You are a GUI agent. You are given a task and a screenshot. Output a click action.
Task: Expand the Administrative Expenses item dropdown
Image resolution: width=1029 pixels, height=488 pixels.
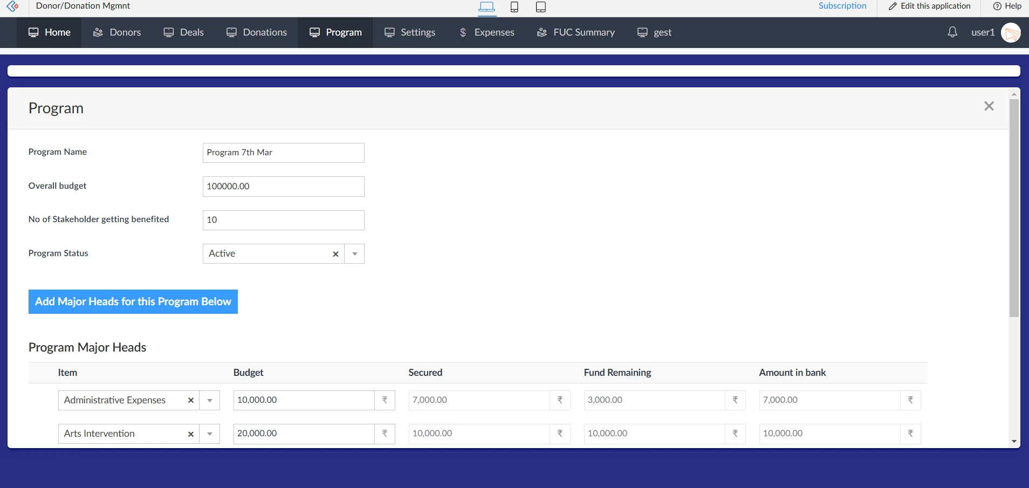pos(210,401)
